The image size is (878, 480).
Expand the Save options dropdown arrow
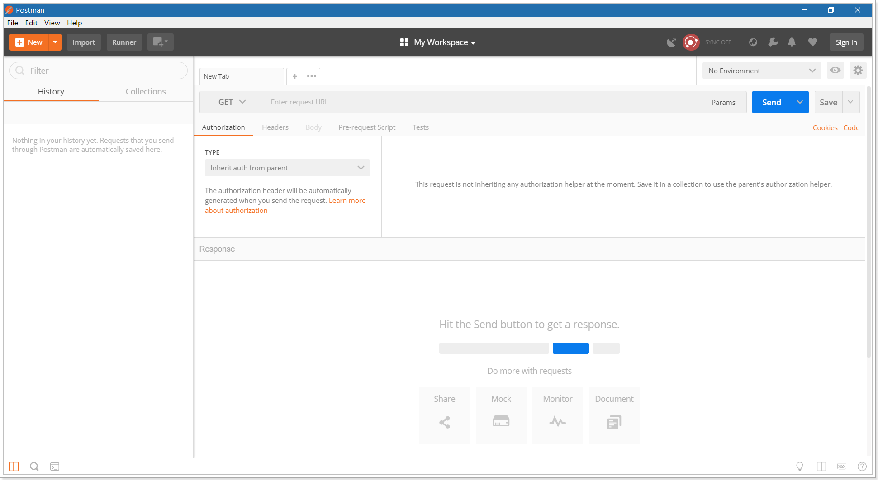[851, 102]
